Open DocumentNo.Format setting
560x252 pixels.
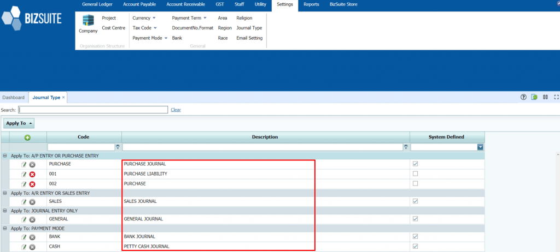coord(192,28)
